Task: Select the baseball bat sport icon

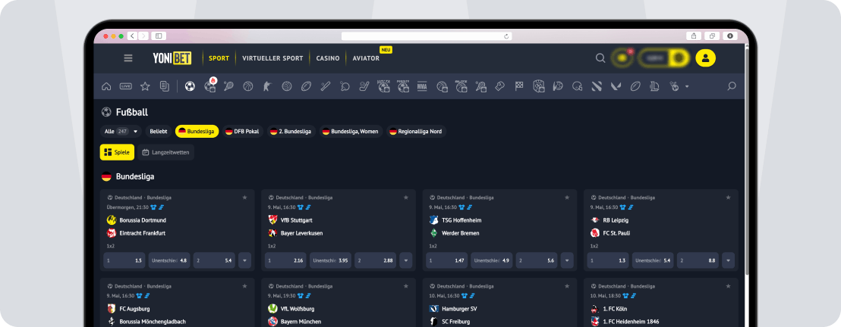Action: coord(325,86)
